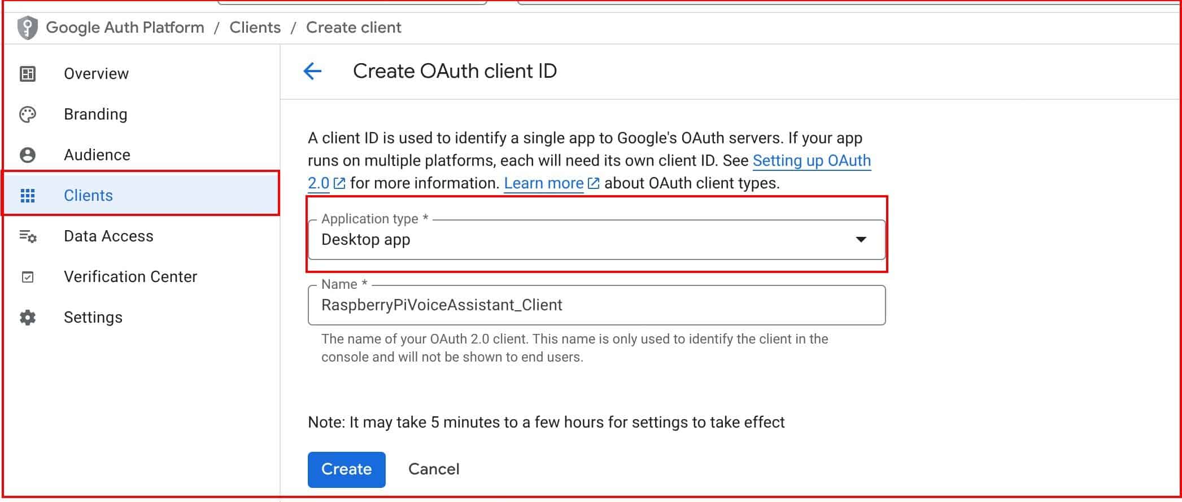Go back using the blue arrow
This screenshot has width=1182, height=502.
pos(312,71)
